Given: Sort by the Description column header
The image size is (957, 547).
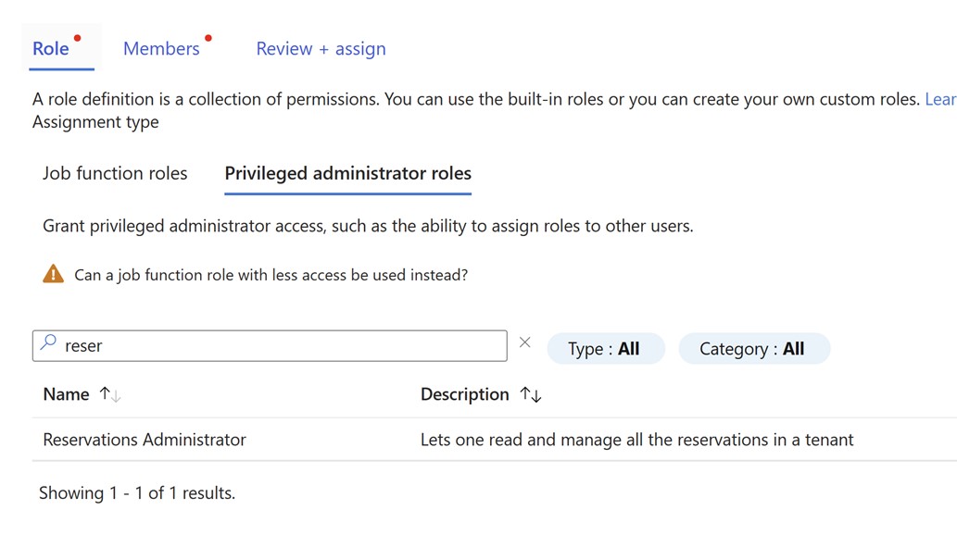Looking at the screenshot, I should (x=464, y=394).
